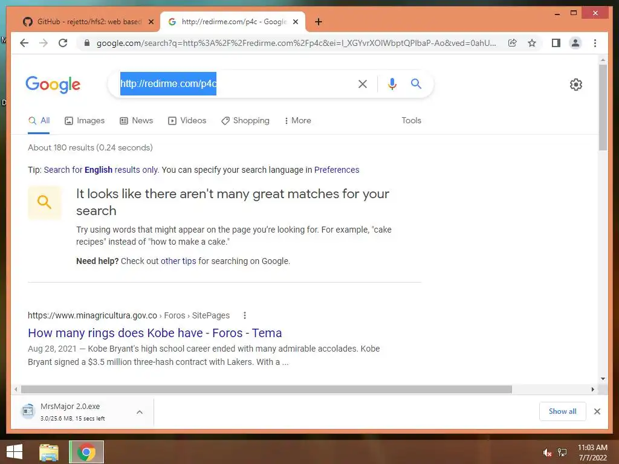
Task: Open the Preferences link
Action: tap(337, 170)
